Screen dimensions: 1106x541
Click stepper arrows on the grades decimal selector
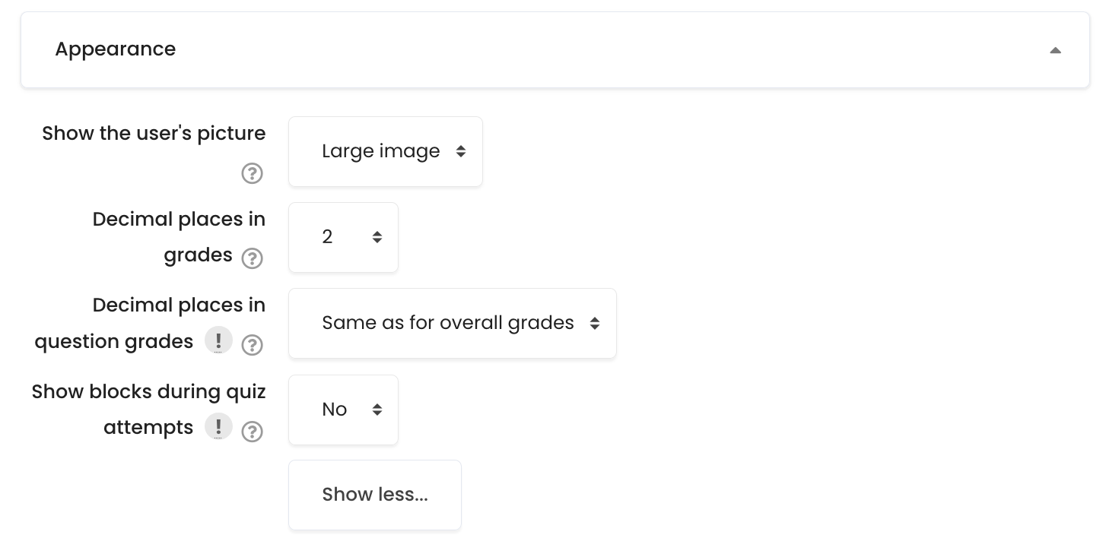click(x=377, y=237)
